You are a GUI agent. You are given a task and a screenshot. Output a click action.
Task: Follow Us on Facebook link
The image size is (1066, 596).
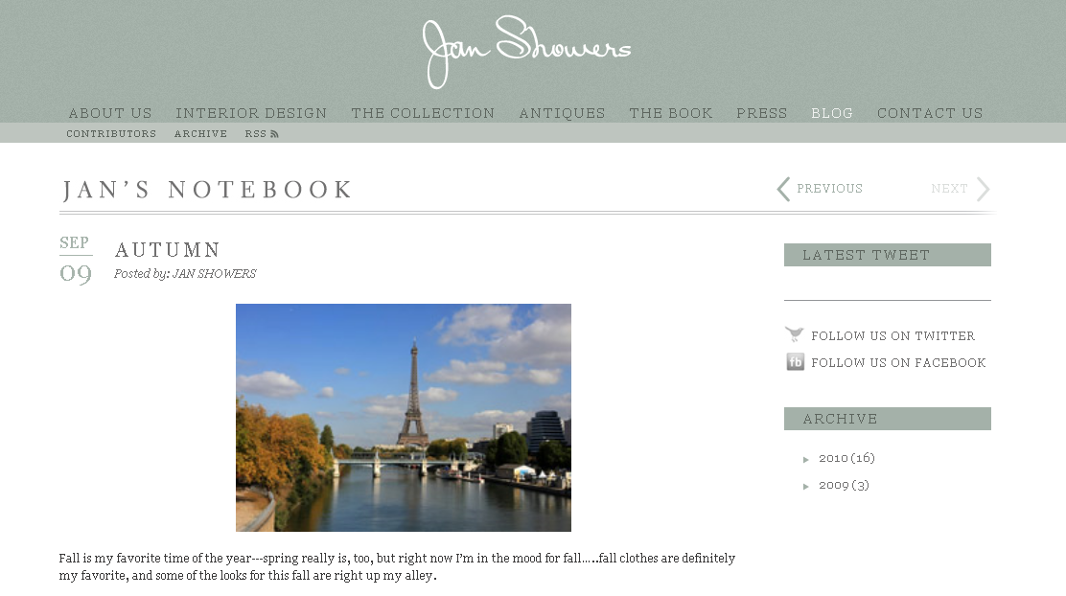(898, 363)
